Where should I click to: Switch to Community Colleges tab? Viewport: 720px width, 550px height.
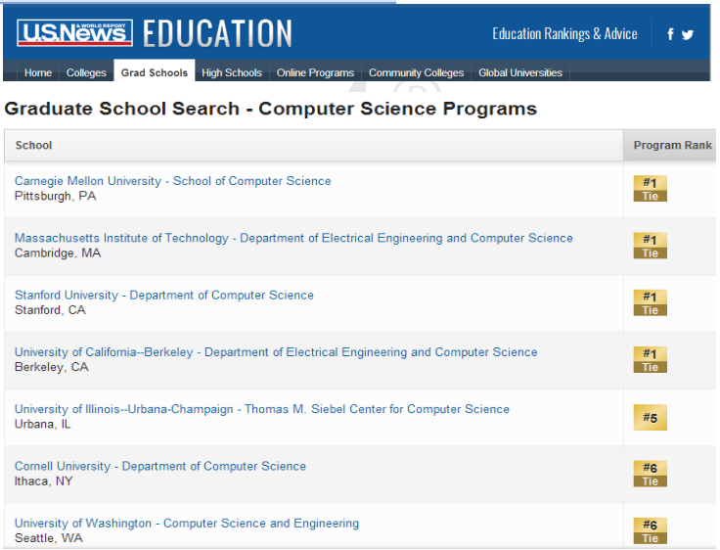click(x=416, y=72)
